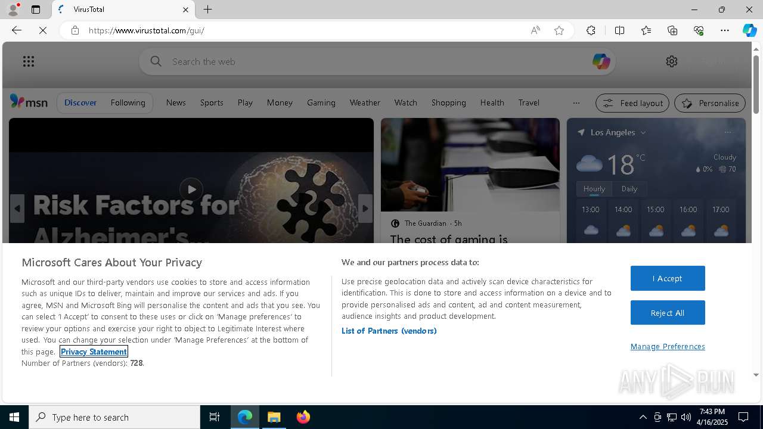
Task: Open Read aloud icon in address bar
Action: (x=535, y=30)
